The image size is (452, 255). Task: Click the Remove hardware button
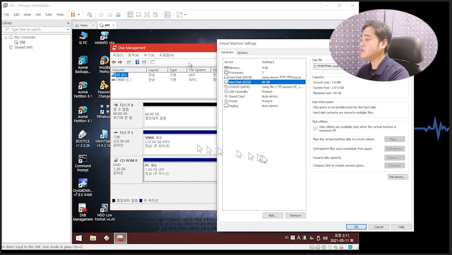(x=295, y=215)
